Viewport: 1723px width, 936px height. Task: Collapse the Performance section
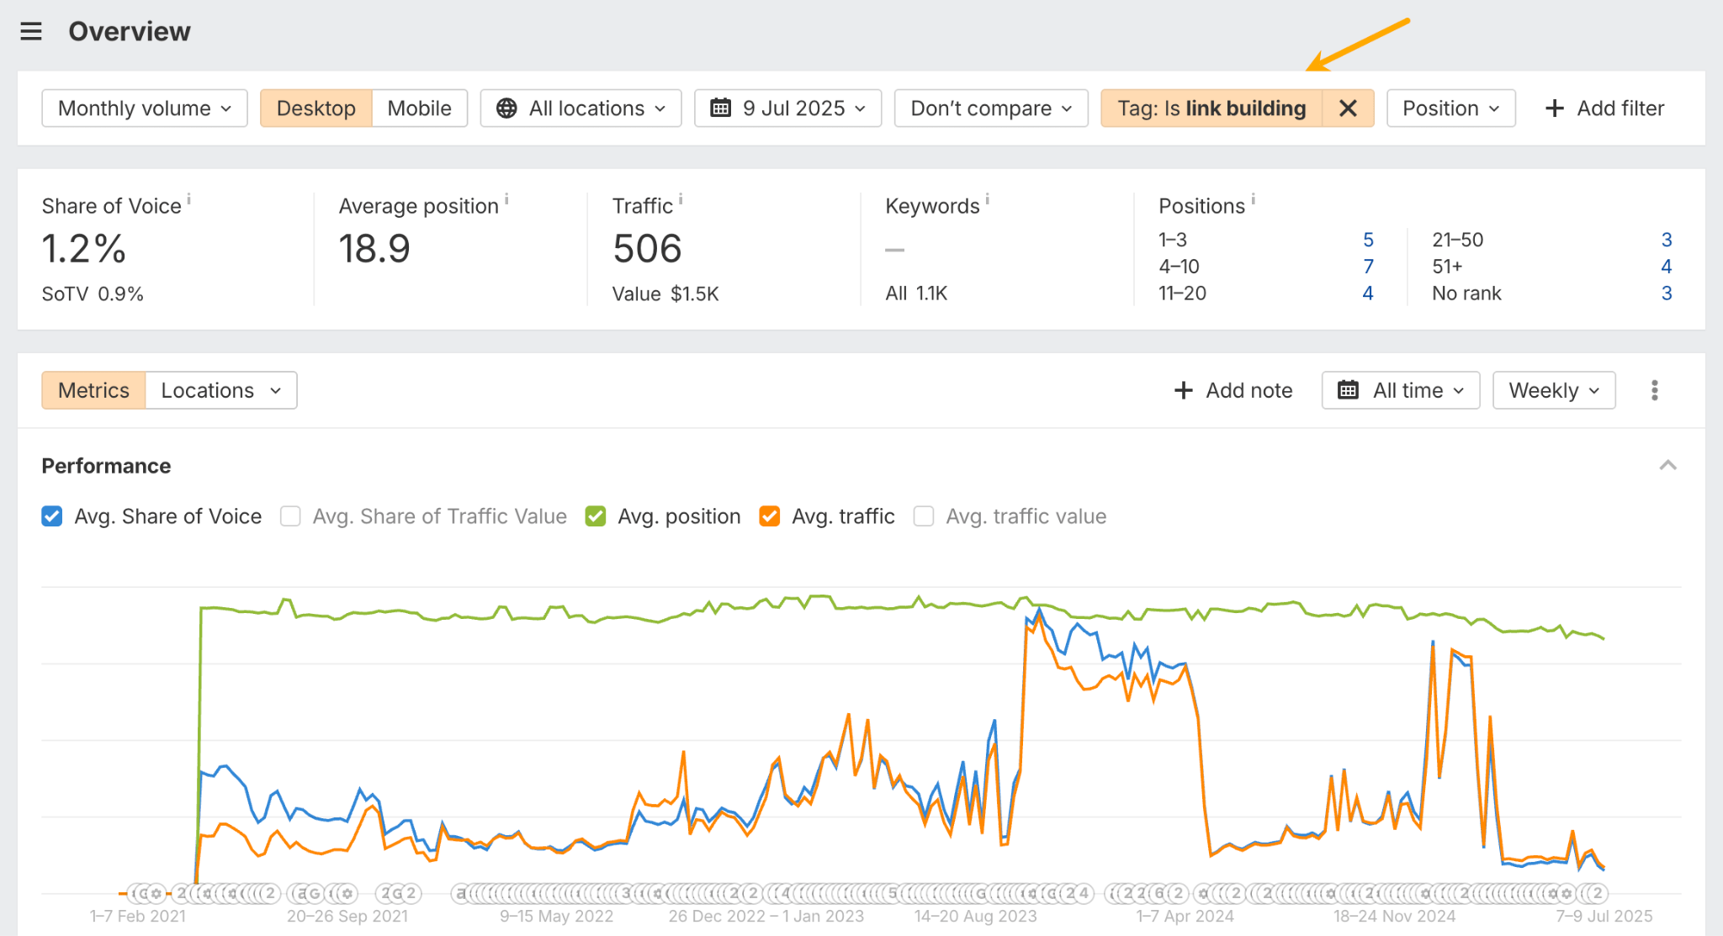pos(1667,466)
